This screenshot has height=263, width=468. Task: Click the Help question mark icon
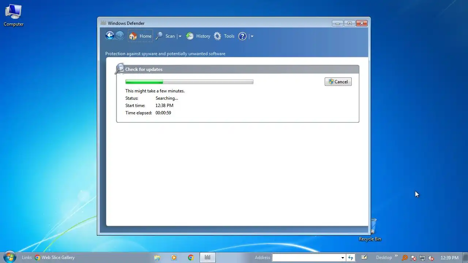click(242, 36)
